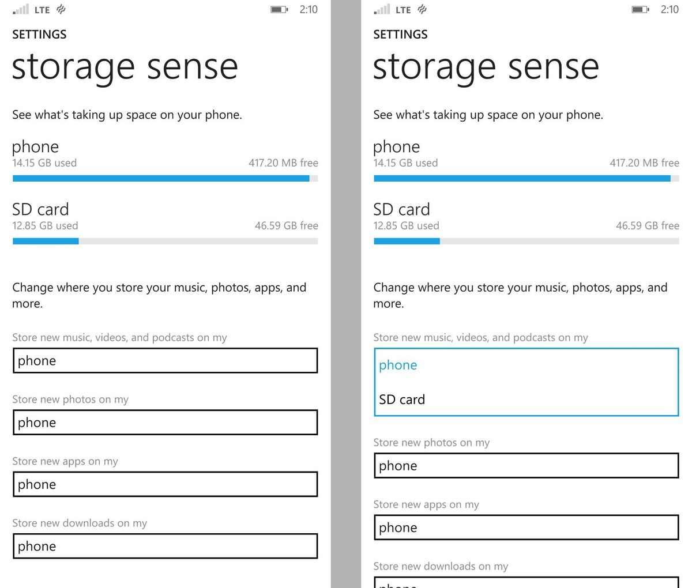Screen dimensions: 692x588
Task: Click the battery icon in the right screenshot
Action: point(640,9)
